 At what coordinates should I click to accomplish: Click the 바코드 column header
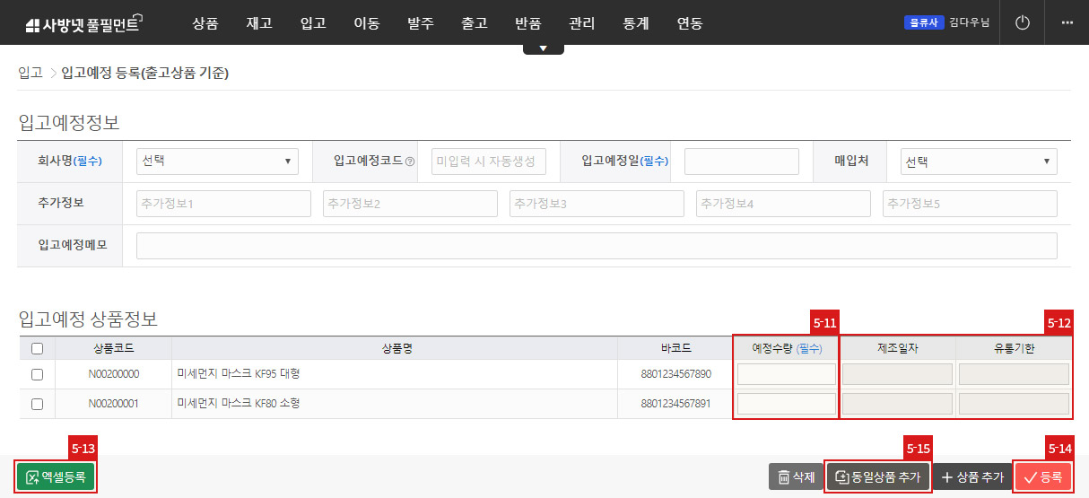[675, 348]
